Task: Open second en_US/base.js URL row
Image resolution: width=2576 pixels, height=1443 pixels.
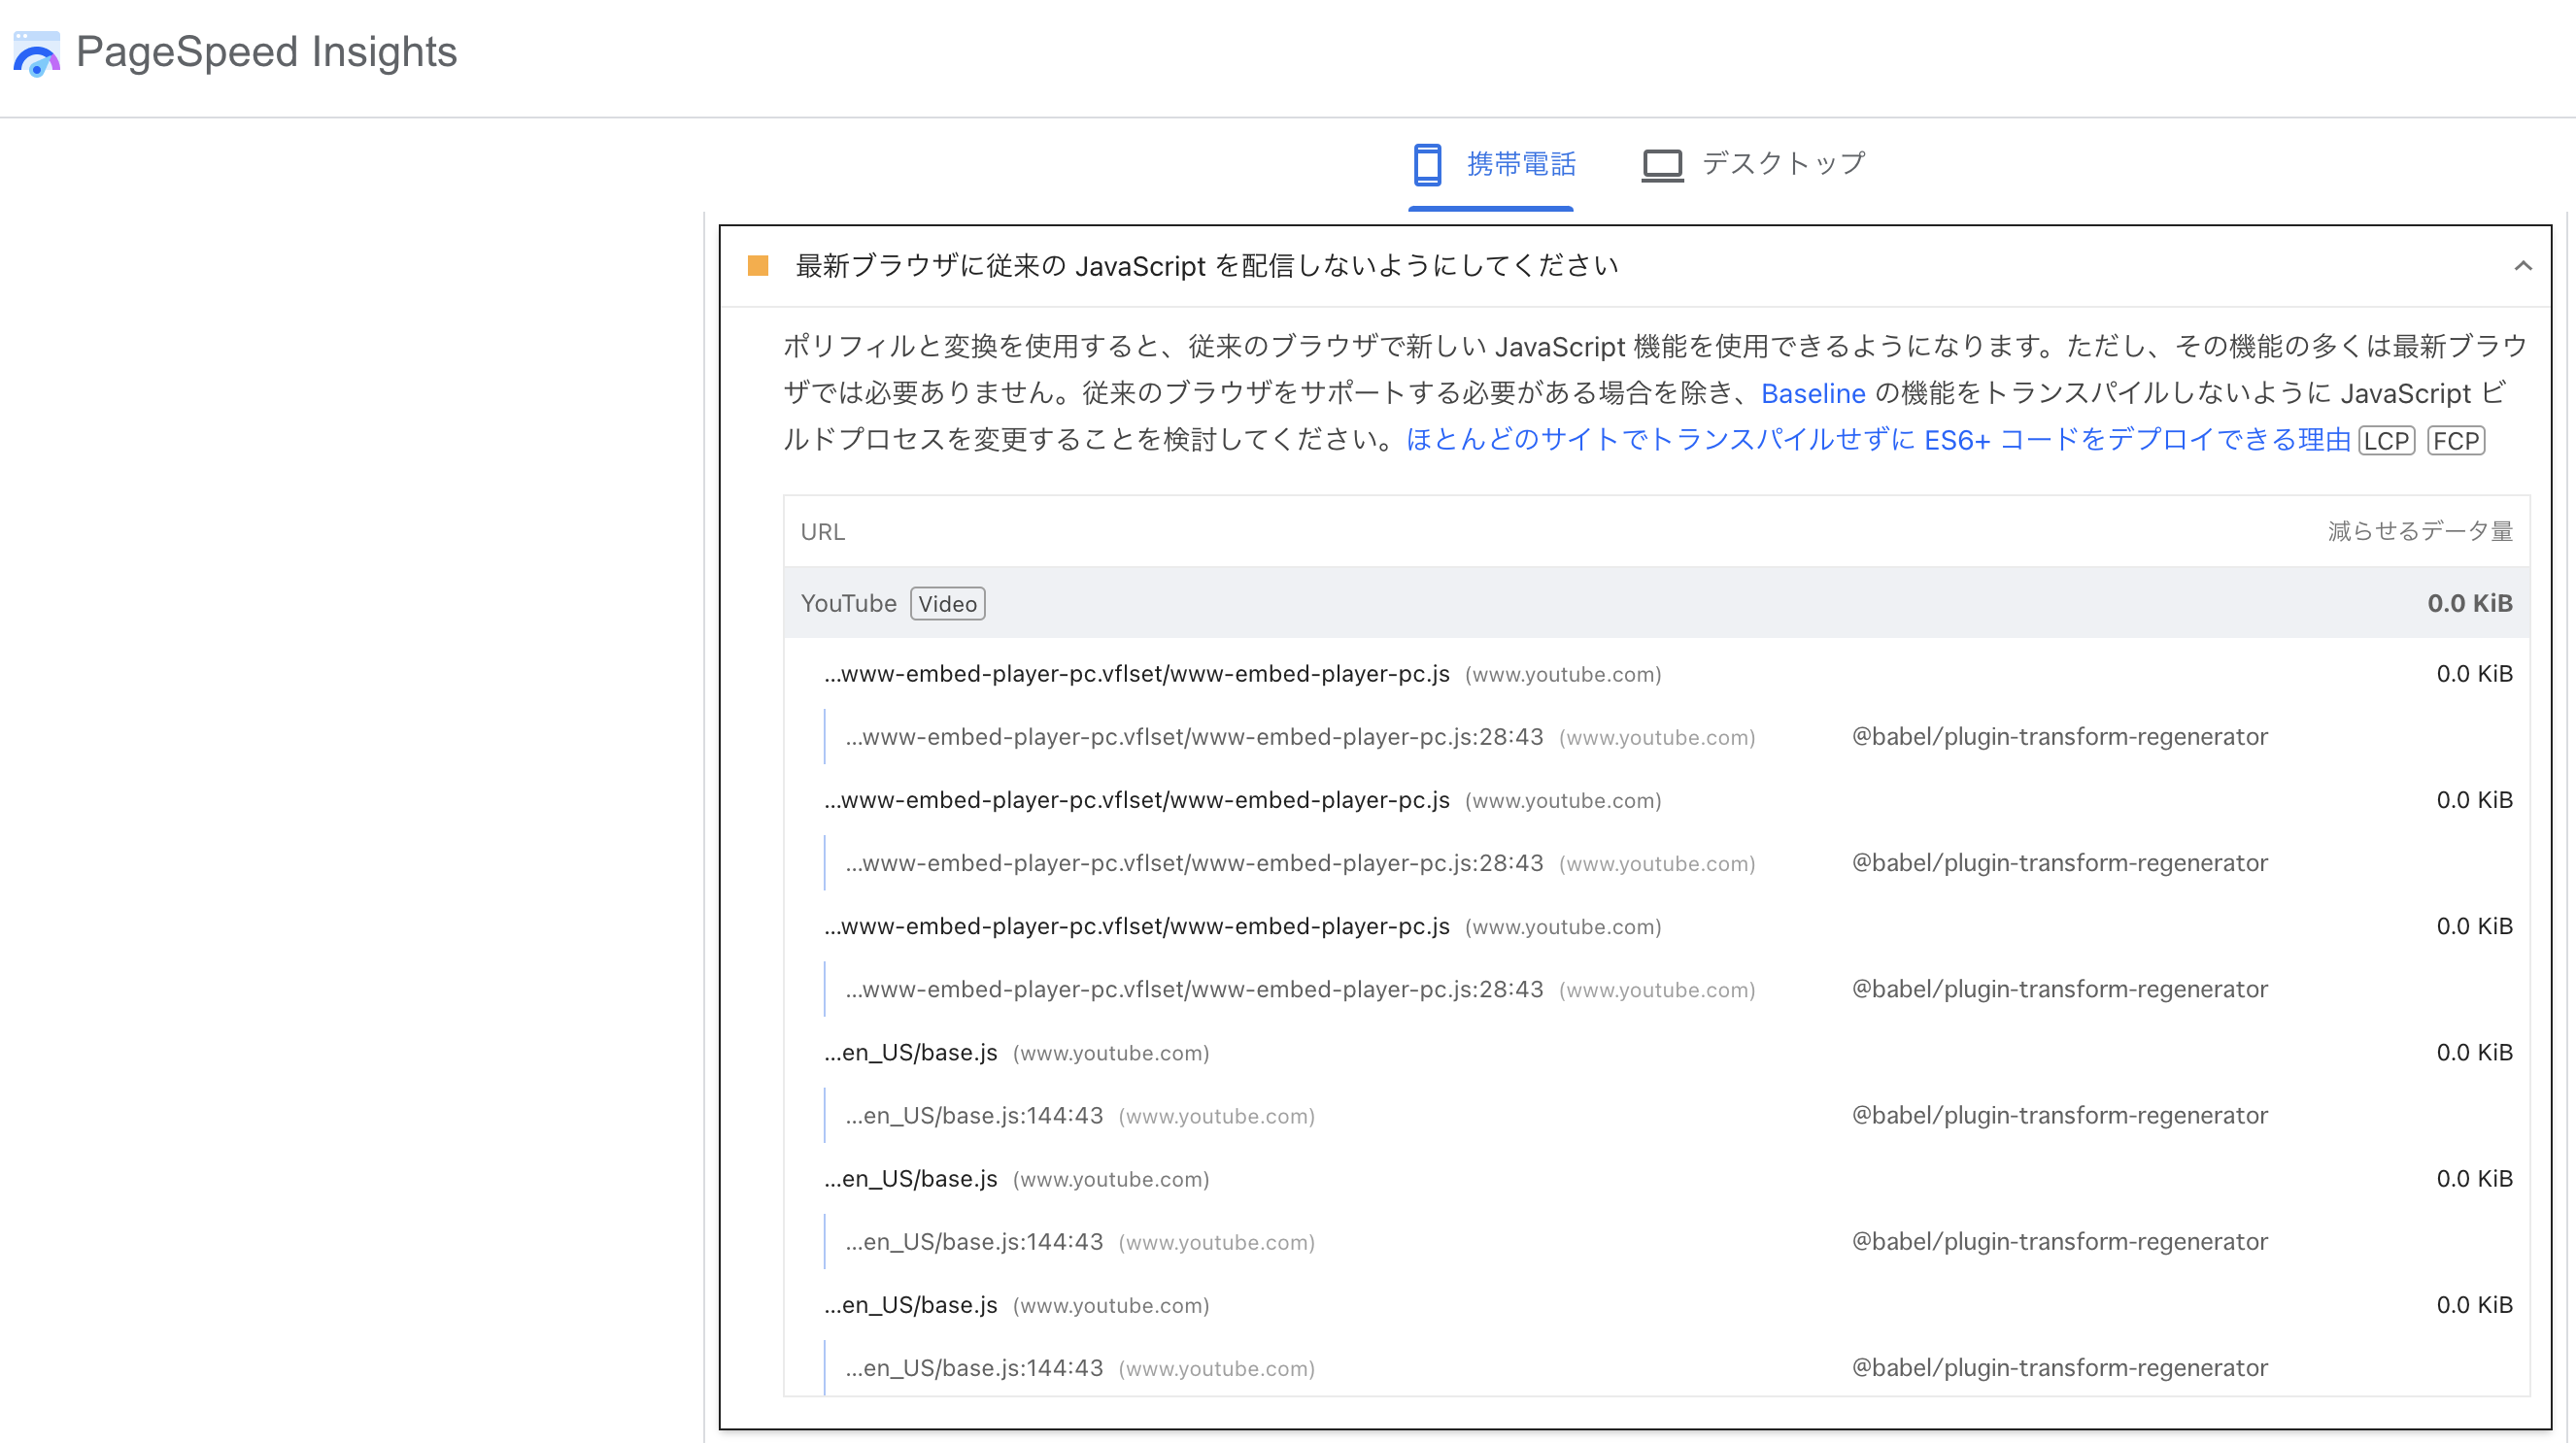Action: click(x=911, y=1178)
